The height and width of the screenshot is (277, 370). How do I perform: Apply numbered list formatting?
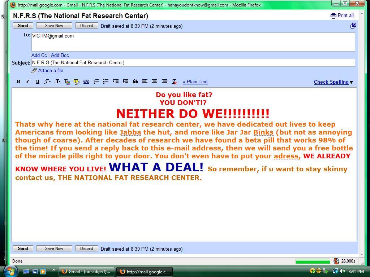[96, 82]
